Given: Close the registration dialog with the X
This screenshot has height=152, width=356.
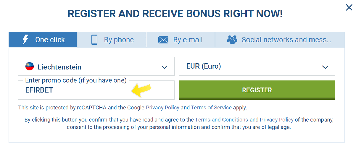Looking at the screenshot, I should tap(349, 8).
